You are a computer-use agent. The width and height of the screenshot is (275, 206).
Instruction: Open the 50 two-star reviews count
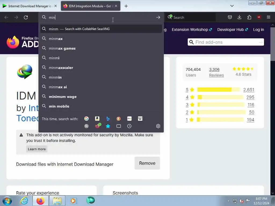click(x=251, y=112)
